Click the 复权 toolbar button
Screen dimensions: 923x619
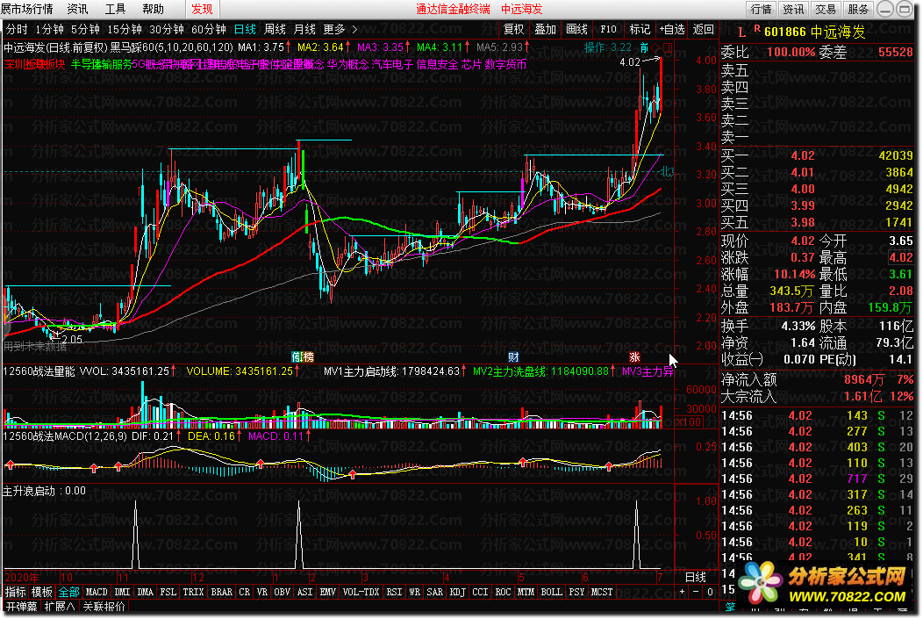(513, 29)
